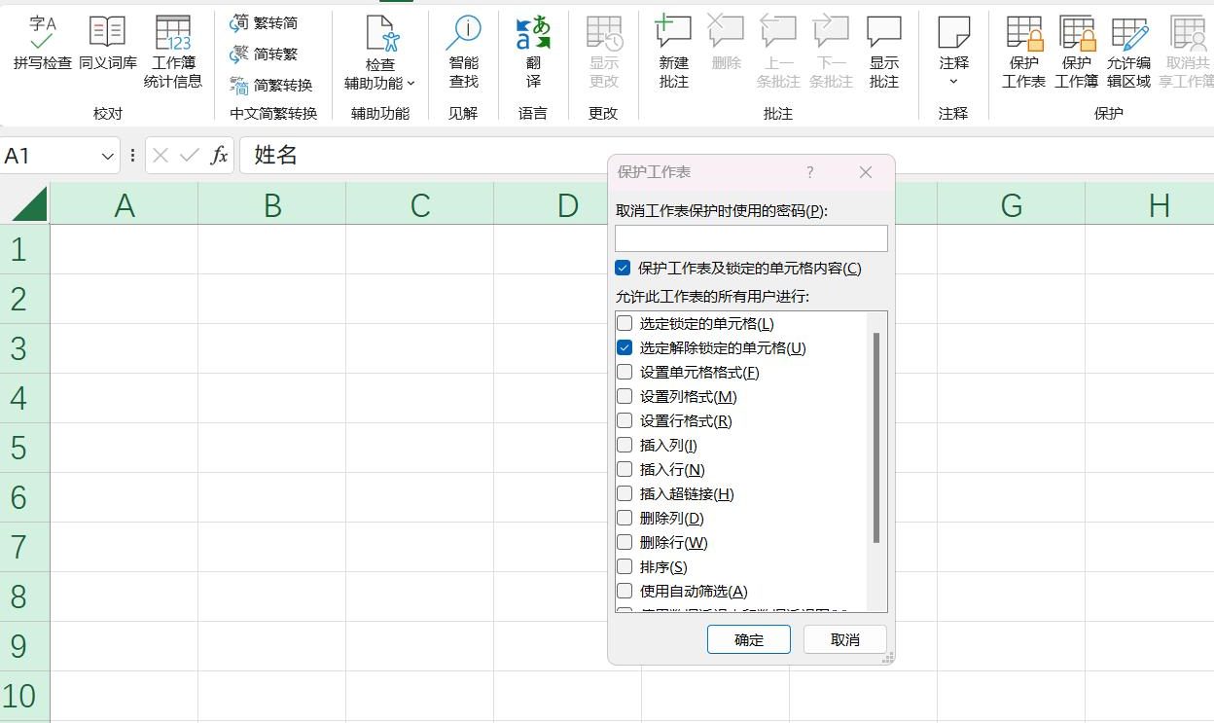Click the formula bar cancel X icon

[161, 156]
